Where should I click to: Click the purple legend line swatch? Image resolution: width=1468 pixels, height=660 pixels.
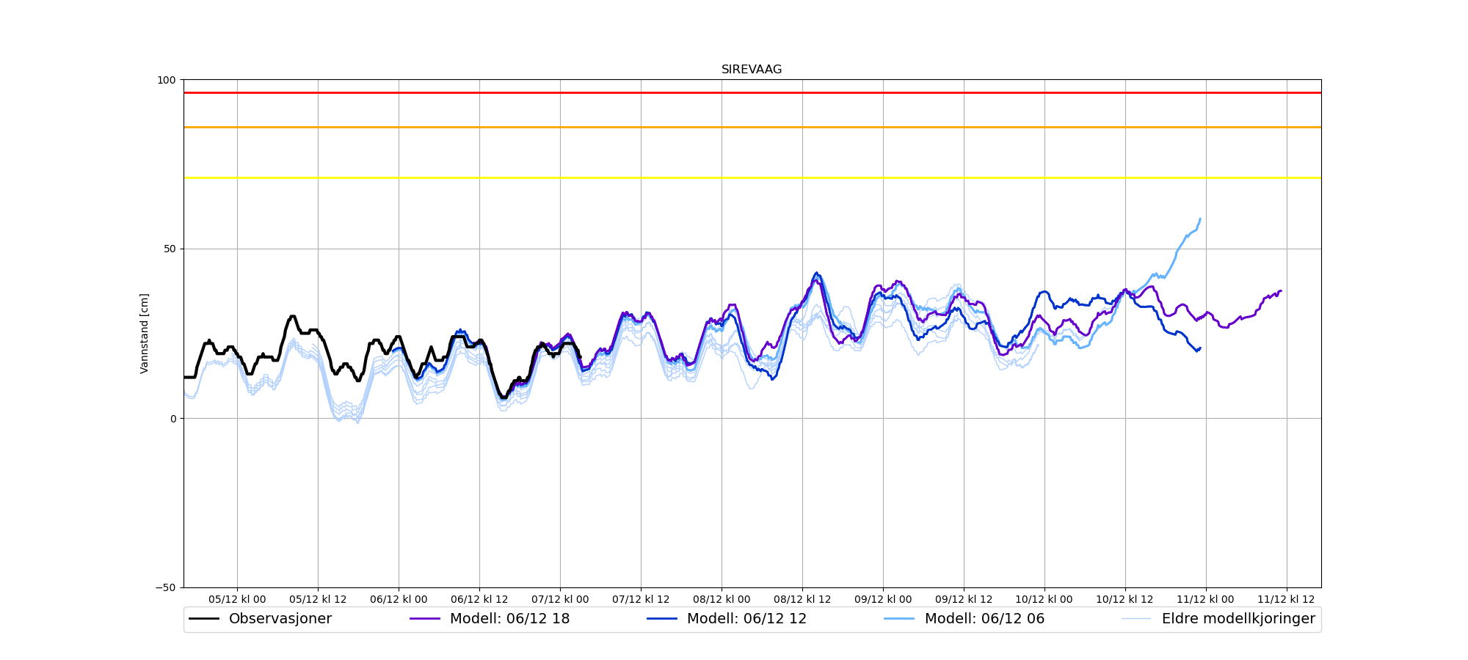(x=425, y=619)
